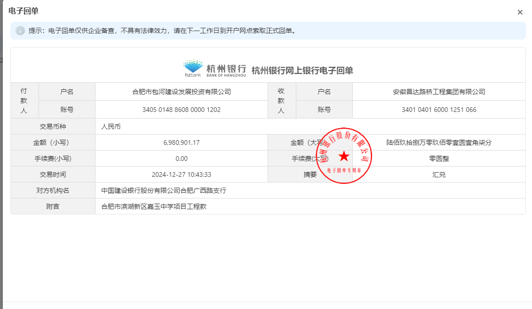Screen dimensions: 532x309
Task: Click the 杭州银行网上银行电子回单 heading
Action: [302, 71]
